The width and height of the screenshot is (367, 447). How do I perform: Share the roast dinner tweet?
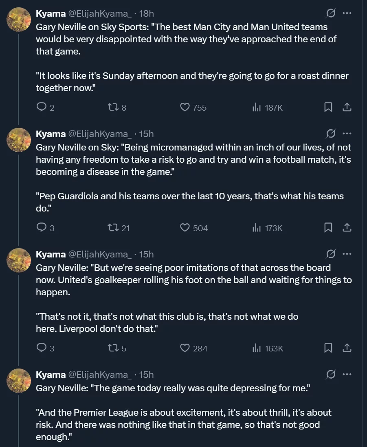pyautogui.click(x=347, y=107)
